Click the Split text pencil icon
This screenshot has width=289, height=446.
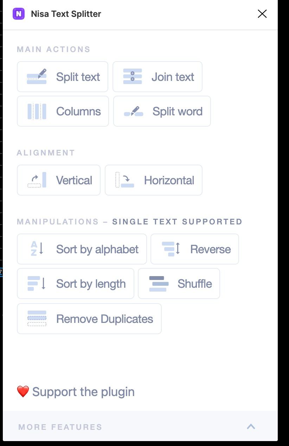click(x=37, y=77)
